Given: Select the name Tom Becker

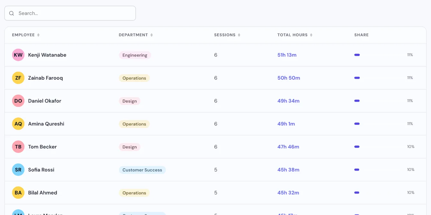Looking at the screenshot, I should 42,147.
